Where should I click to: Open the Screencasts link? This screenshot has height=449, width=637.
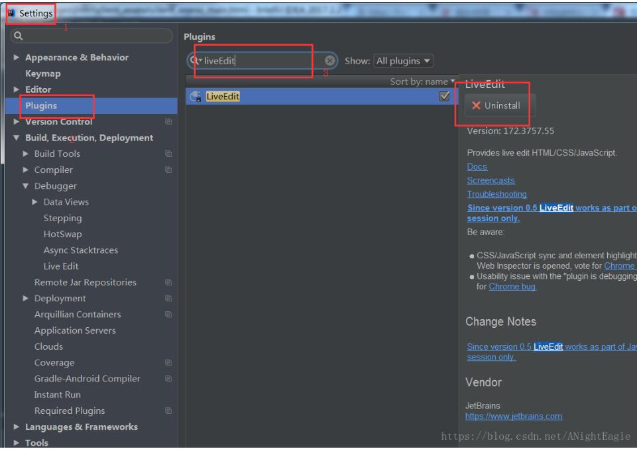click(491, 180)
